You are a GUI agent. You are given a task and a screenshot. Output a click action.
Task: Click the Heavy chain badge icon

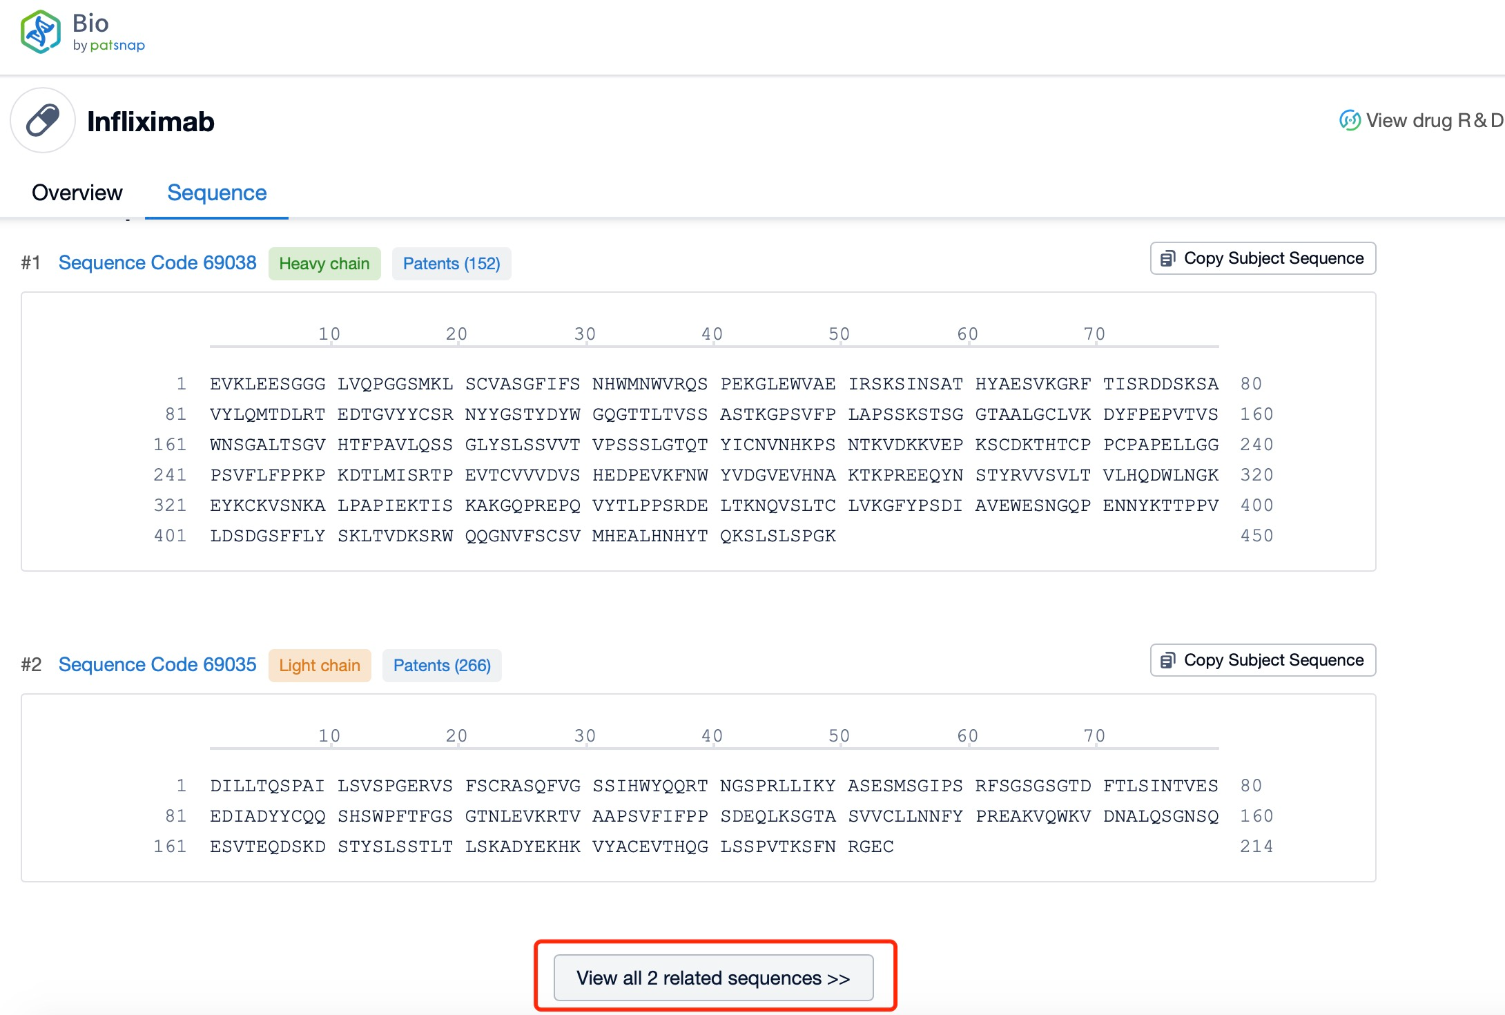(324, 263)
